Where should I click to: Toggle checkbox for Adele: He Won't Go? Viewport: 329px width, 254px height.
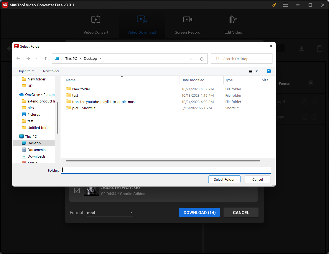tap(77, 190)
